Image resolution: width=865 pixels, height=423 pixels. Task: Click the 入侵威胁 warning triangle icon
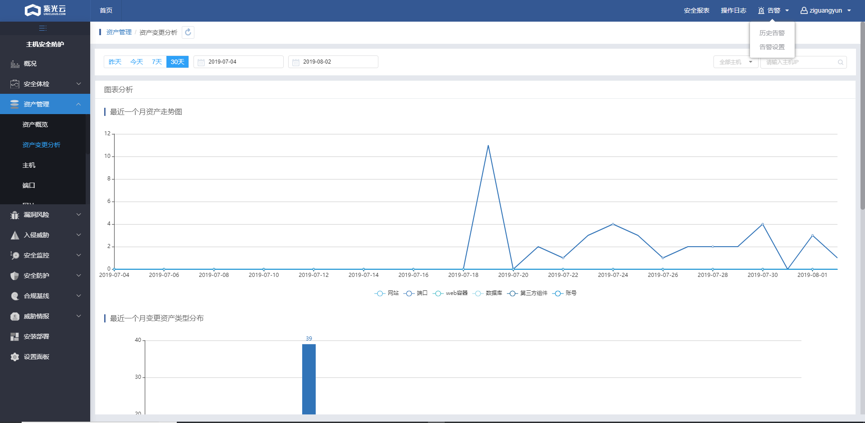coord(15,235)
